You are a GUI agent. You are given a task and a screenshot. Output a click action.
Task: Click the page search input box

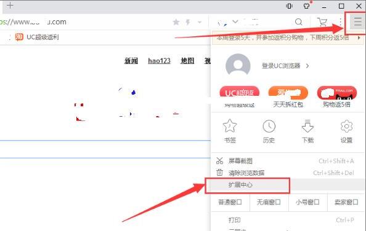coord(105,149)
